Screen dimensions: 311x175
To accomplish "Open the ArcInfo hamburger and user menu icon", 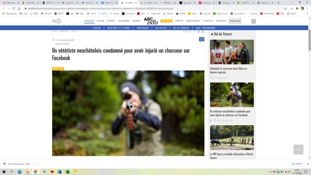I will (x=56, y=21).
